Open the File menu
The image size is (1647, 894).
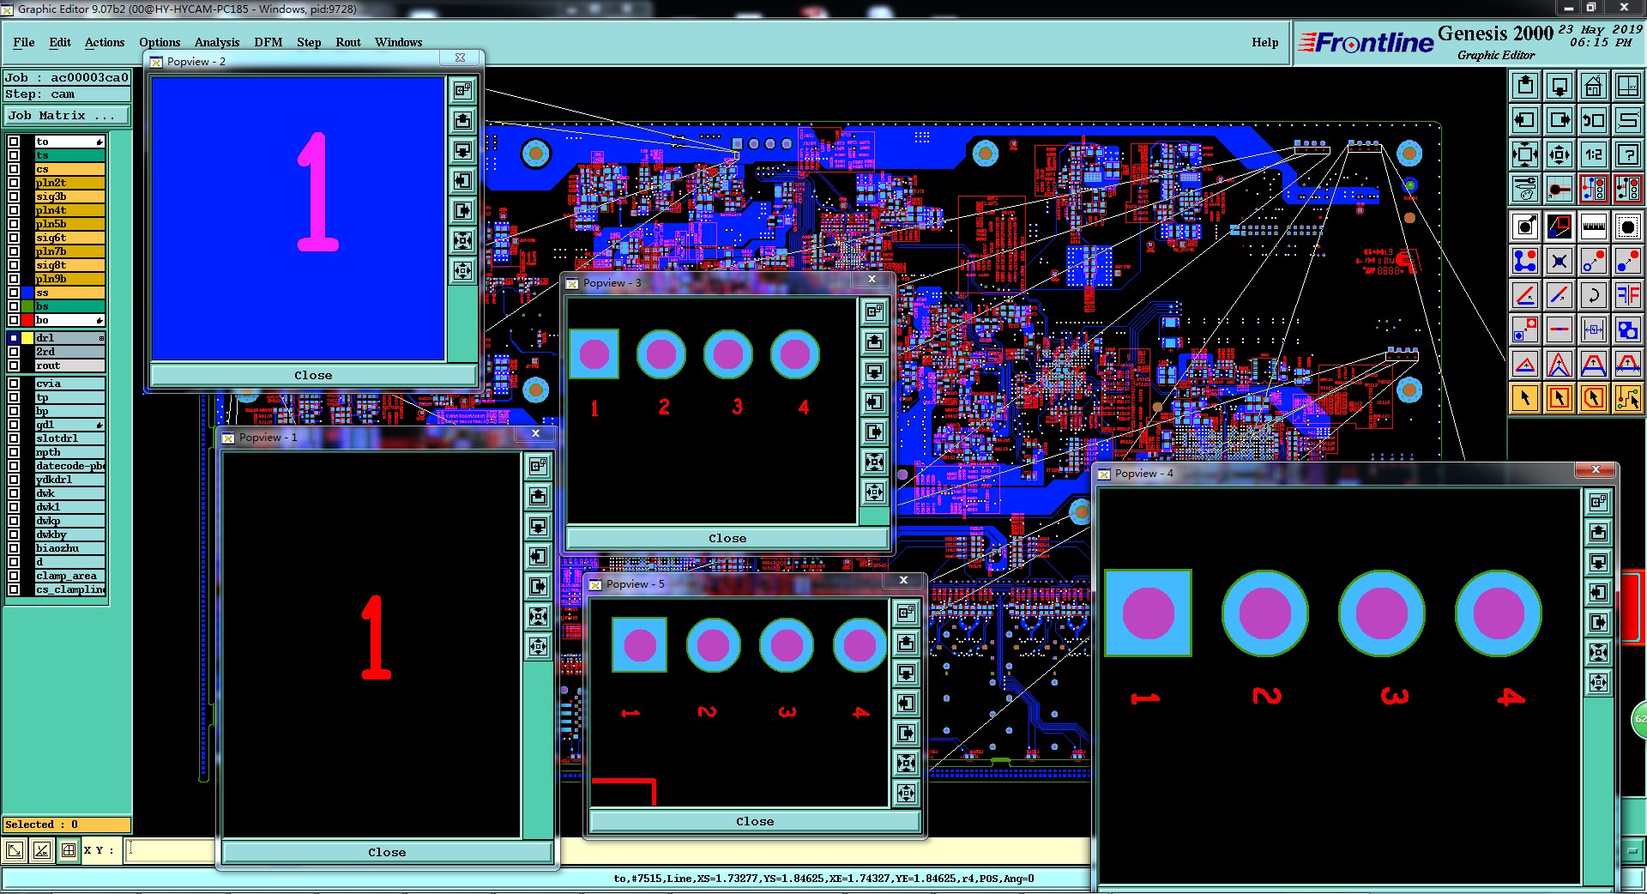pos(24,42)
